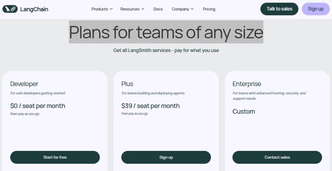The width and height of the screenshot is (332, 171).
Task: Select the Developer plan title
Action: (24, 84)
